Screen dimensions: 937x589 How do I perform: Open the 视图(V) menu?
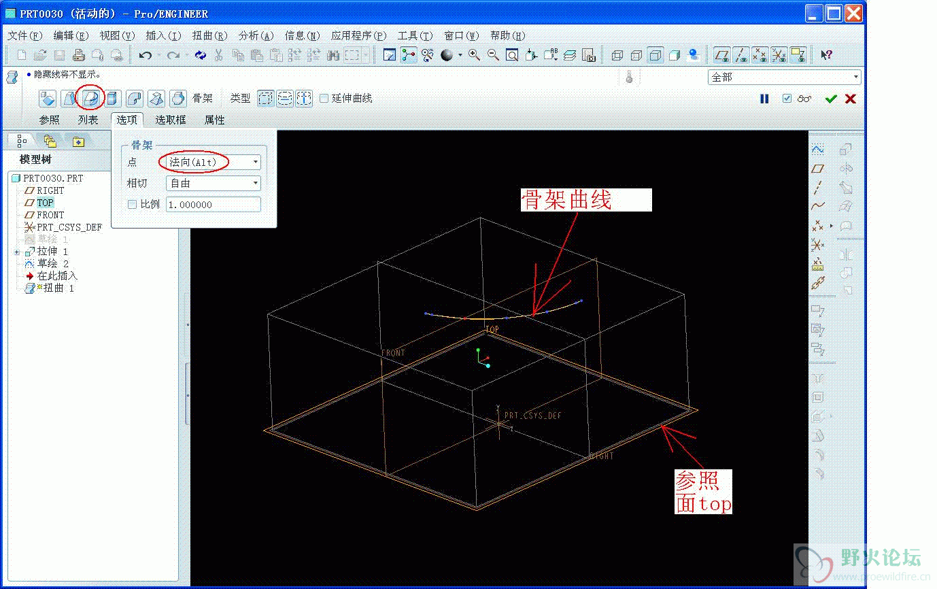coord(117,35)
